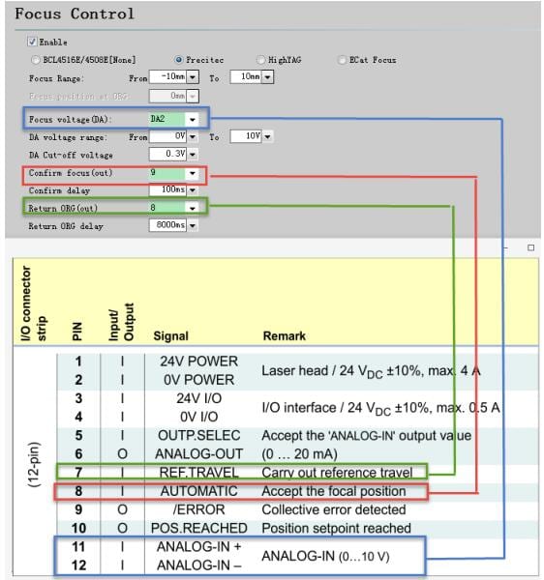Click the small square icon above table
Image resolution: width=544 pixels, height=580 pixels.
click(530, 247)
